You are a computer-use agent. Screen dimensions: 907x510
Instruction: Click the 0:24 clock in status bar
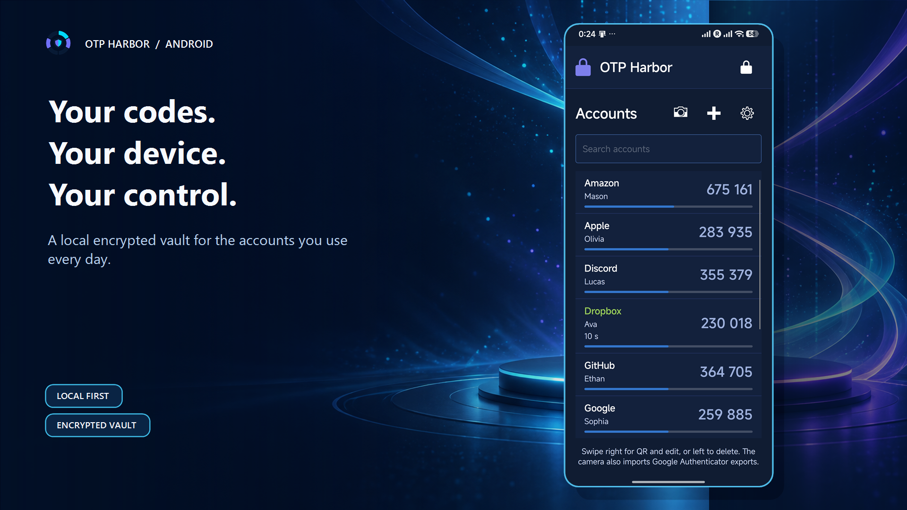tap(587, 34)
